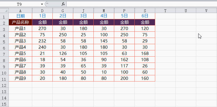Click 产品5 value 126

(63, 53)
